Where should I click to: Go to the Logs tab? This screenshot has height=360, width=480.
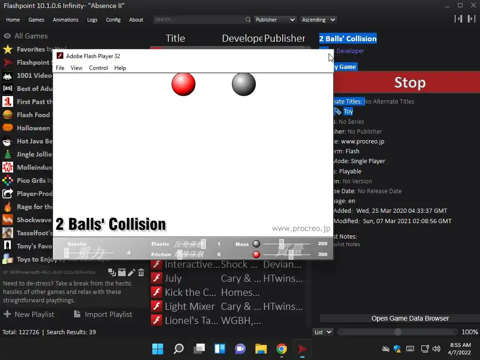(x=92, y=20)
